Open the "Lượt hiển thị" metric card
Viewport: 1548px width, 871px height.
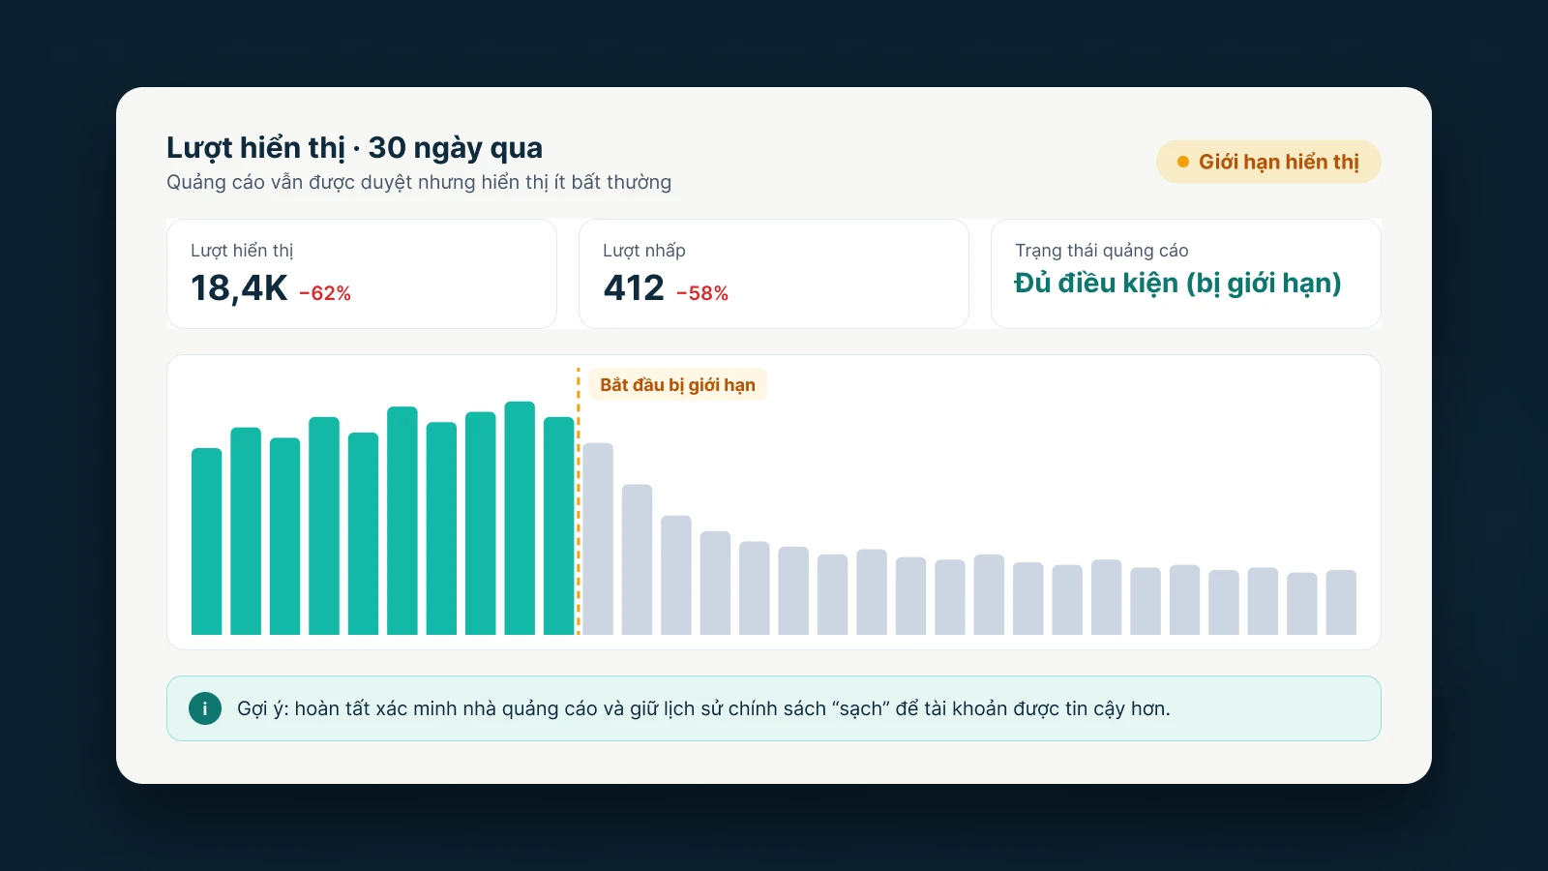pyautogui.click(x=362, y=274)
